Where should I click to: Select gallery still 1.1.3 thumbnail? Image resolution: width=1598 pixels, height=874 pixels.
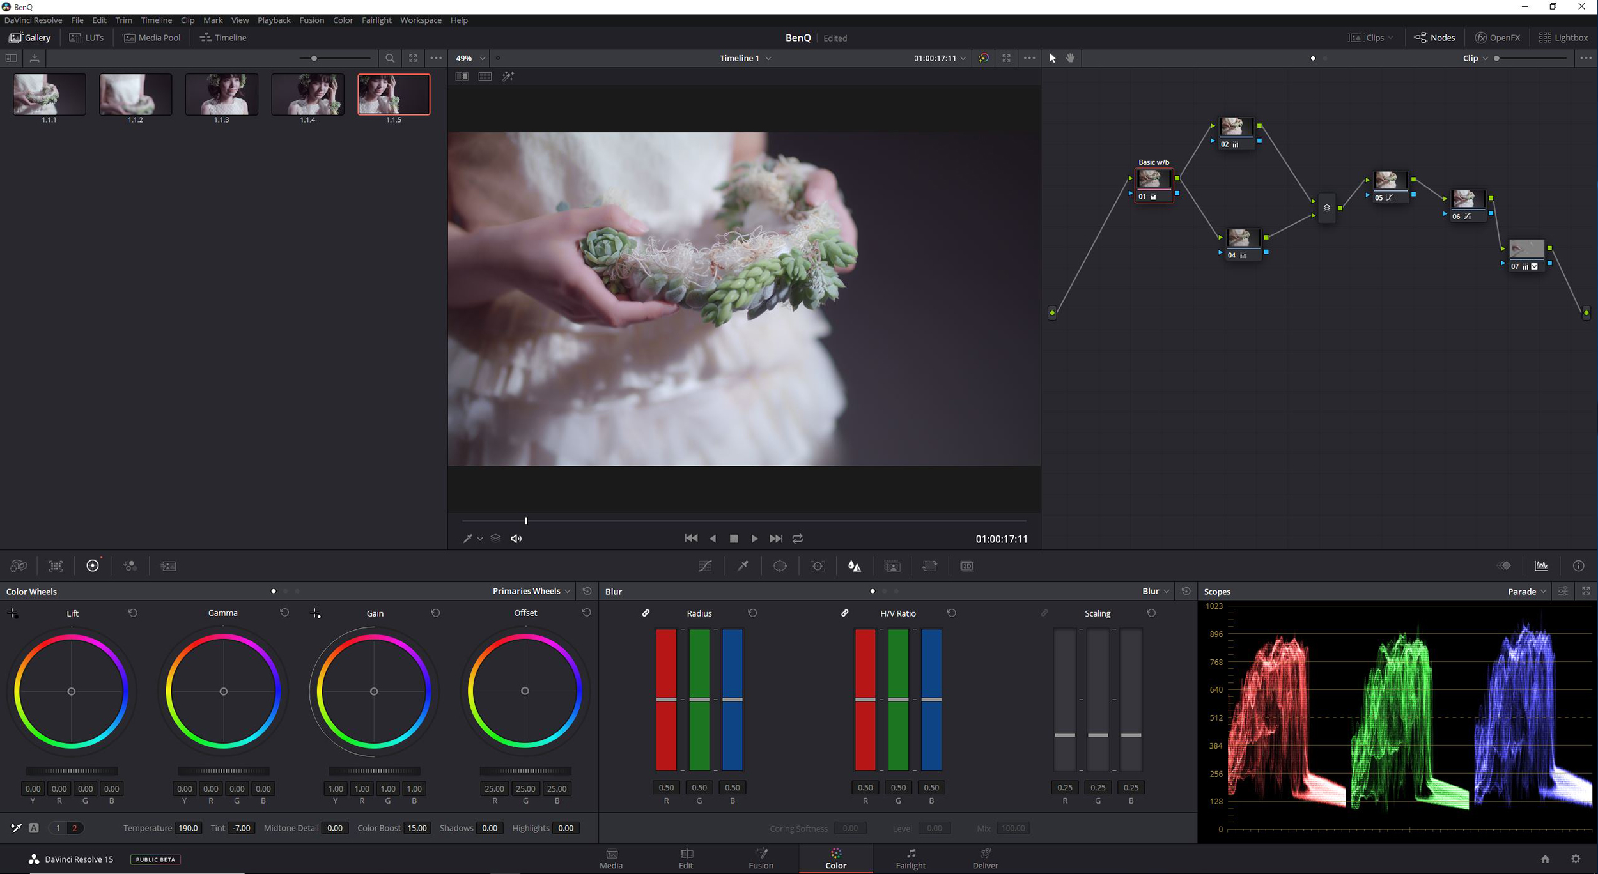coord(222,95)
